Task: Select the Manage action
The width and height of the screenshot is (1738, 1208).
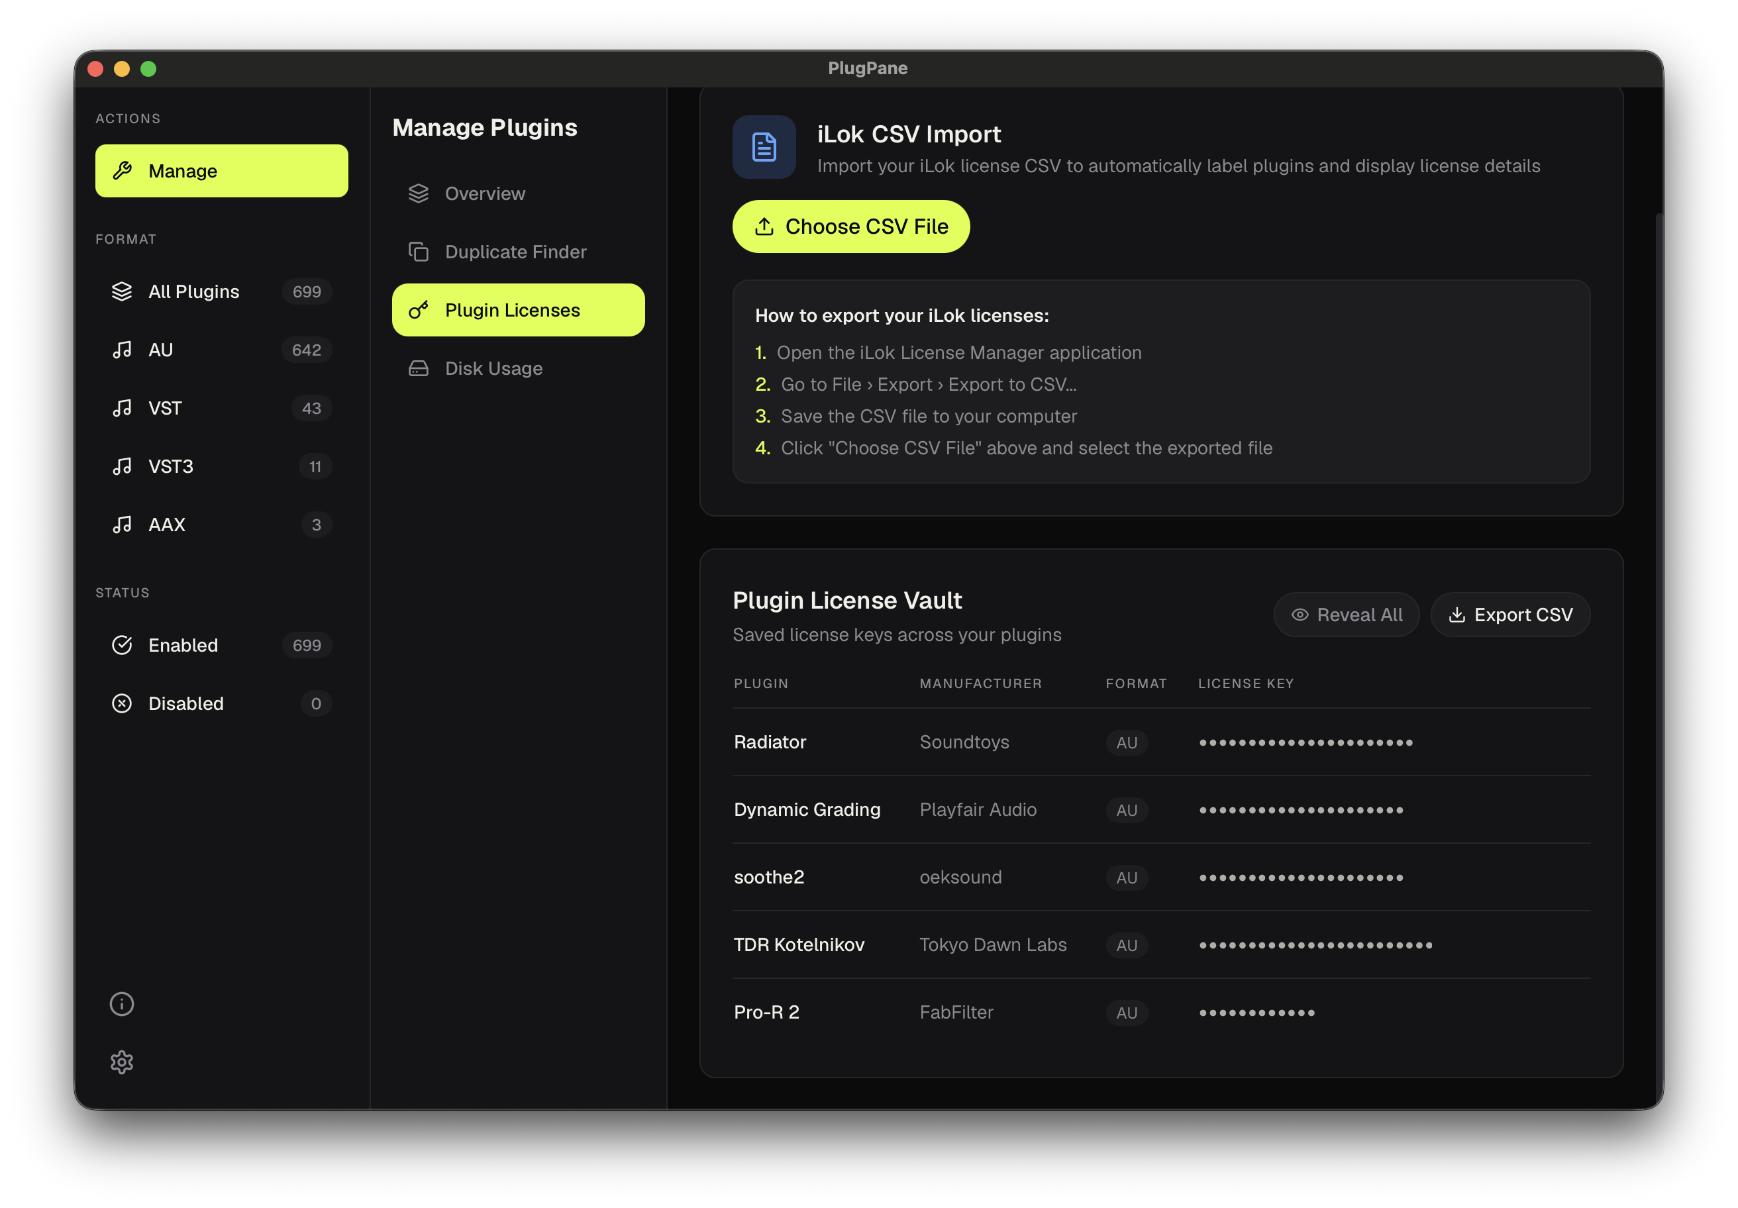Action: [x=222, y=171]
